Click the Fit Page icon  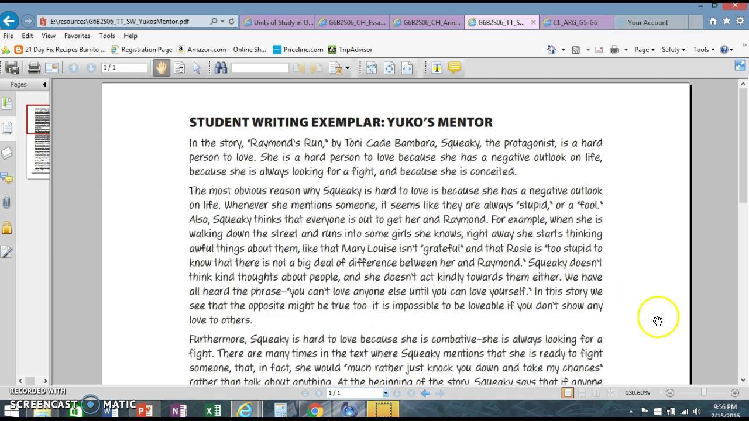pos(389,68)
